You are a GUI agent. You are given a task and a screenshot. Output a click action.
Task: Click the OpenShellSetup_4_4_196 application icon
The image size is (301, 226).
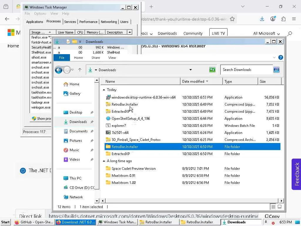(x=108, y=119)
